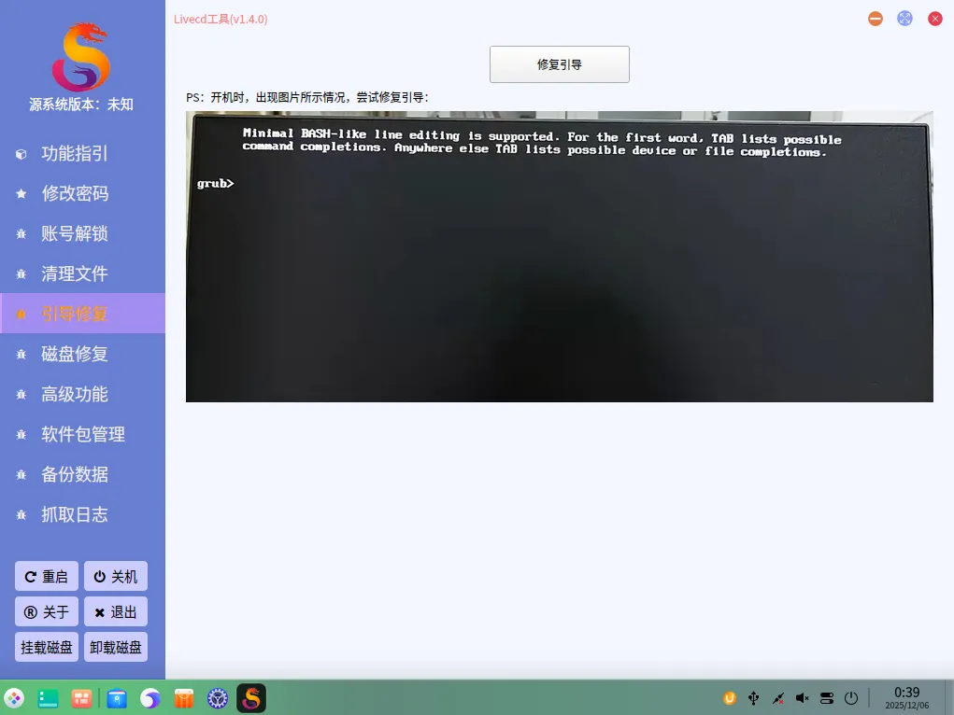Launch the browser icon from taskbar
Viewport: 954px width, 715px height.
point(150,697)
